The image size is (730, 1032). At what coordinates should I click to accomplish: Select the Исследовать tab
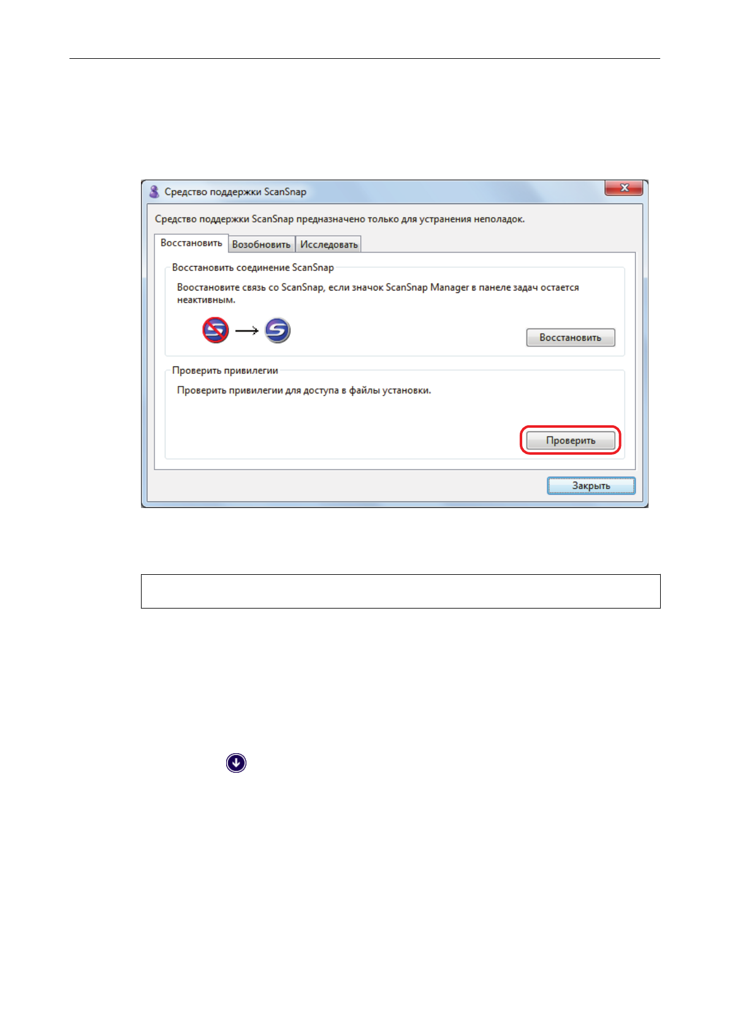point(329,245)
